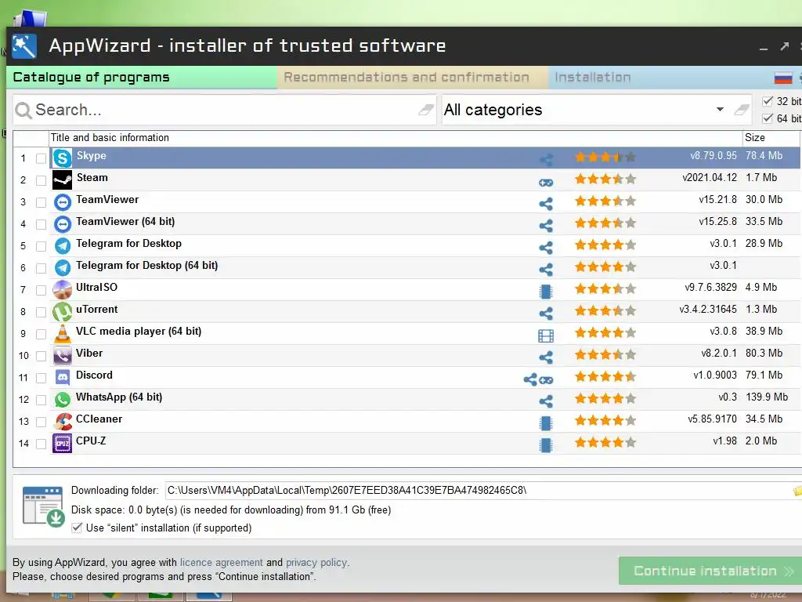The height and width of the screenshot is (602, 802).
Task: Select the TeamViewer (64 bit) row title
Action: click(x=125, y=222)
